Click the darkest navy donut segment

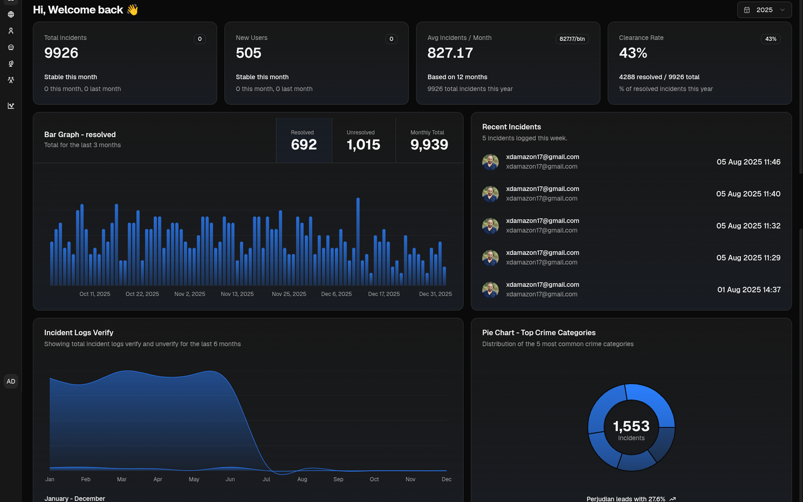click(663, 443)
